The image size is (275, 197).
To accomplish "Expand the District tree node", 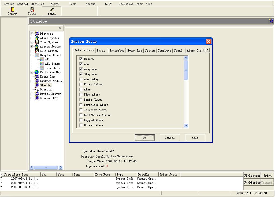I will [32, 34].
